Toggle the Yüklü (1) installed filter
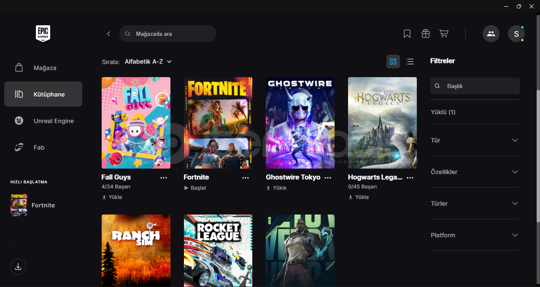 [443, 112]
